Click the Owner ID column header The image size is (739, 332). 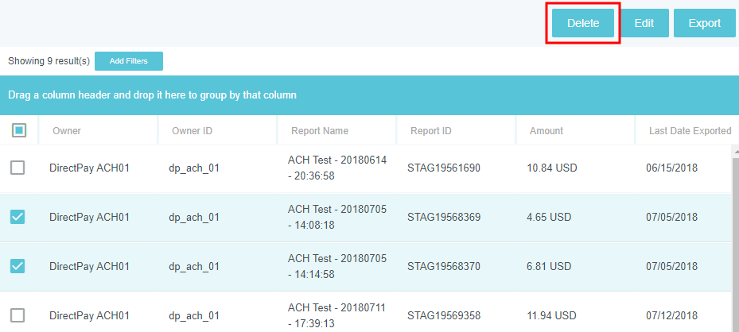(192, 131)
